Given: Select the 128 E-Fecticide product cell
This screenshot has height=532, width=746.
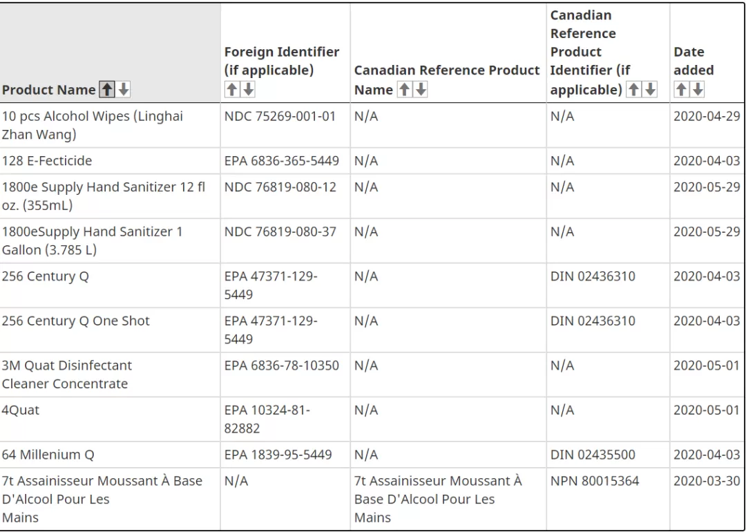Looking at the screenshot, I should point(110,161).
